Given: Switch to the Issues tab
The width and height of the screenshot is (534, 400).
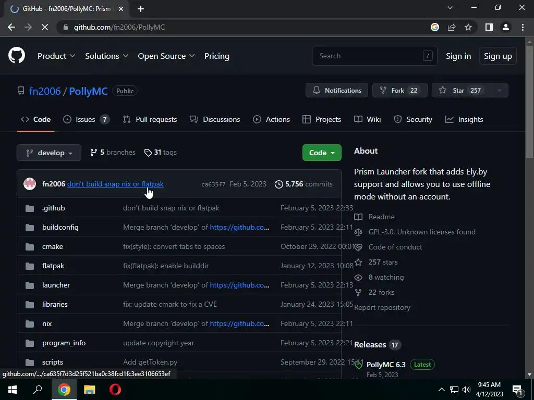Looking at the screenshot, I should (86, 119).
